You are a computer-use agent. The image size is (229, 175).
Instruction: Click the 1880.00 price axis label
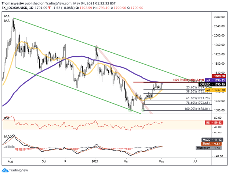pos(219,64)
